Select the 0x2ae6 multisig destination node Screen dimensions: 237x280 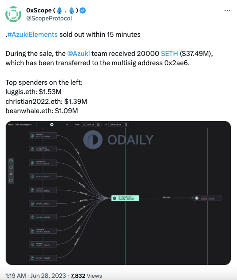[207, 198]
